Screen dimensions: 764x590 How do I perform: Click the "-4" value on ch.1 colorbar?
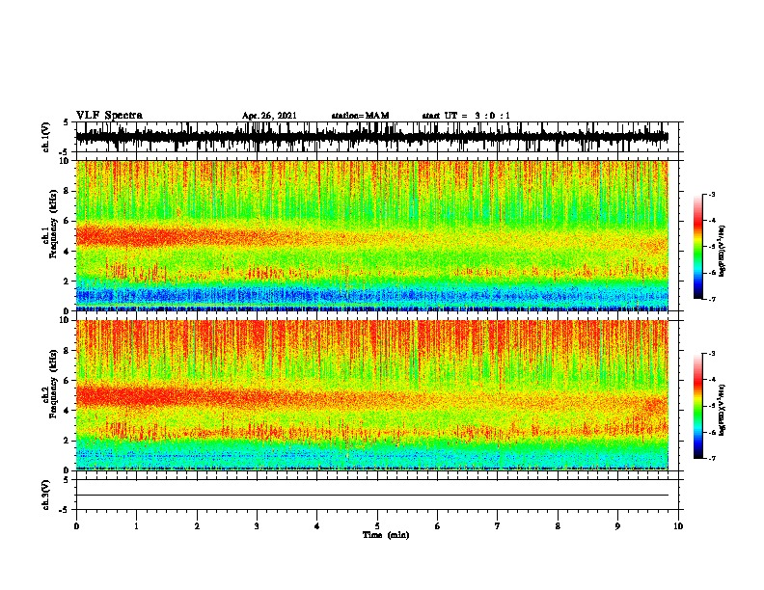coord(711,221)
